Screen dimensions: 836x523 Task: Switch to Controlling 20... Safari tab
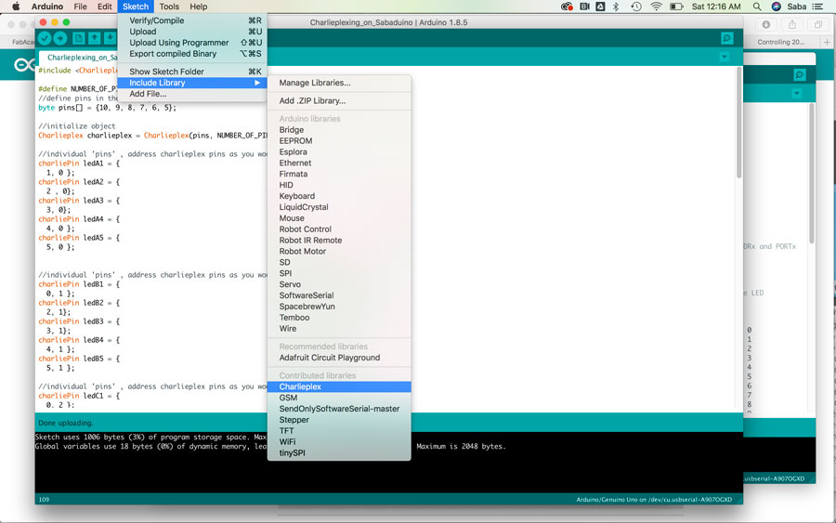[780, 42]
